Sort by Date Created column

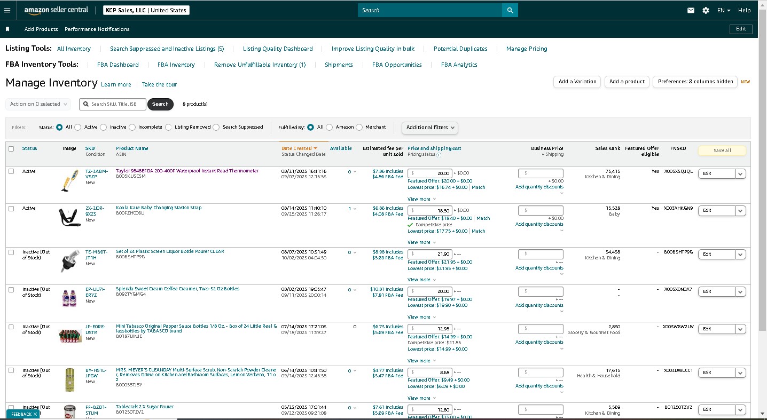click(x=299, y=148)
